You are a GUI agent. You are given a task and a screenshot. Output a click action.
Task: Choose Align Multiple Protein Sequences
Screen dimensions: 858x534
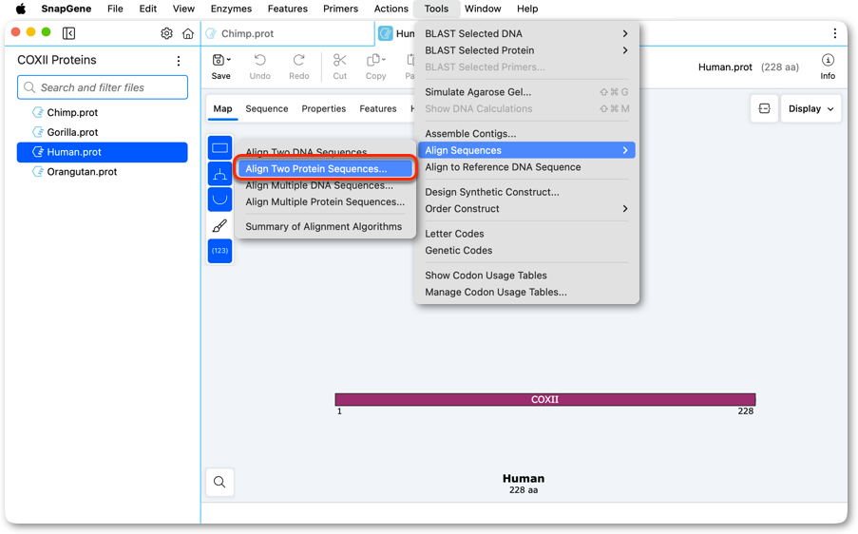(325, 201)
